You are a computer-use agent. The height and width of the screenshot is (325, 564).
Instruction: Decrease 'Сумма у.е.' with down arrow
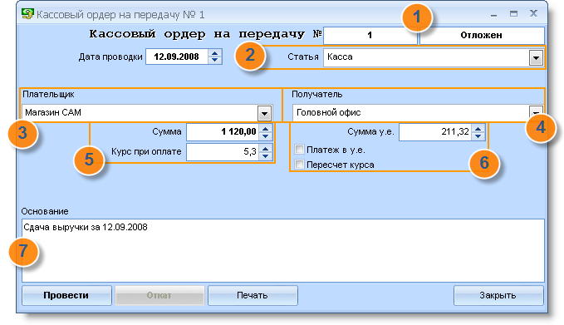pyautogui.click(x=478, y=135)
